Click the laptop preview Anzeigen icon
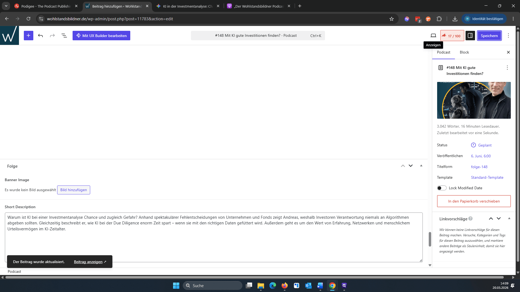 (x=433, y=35)
